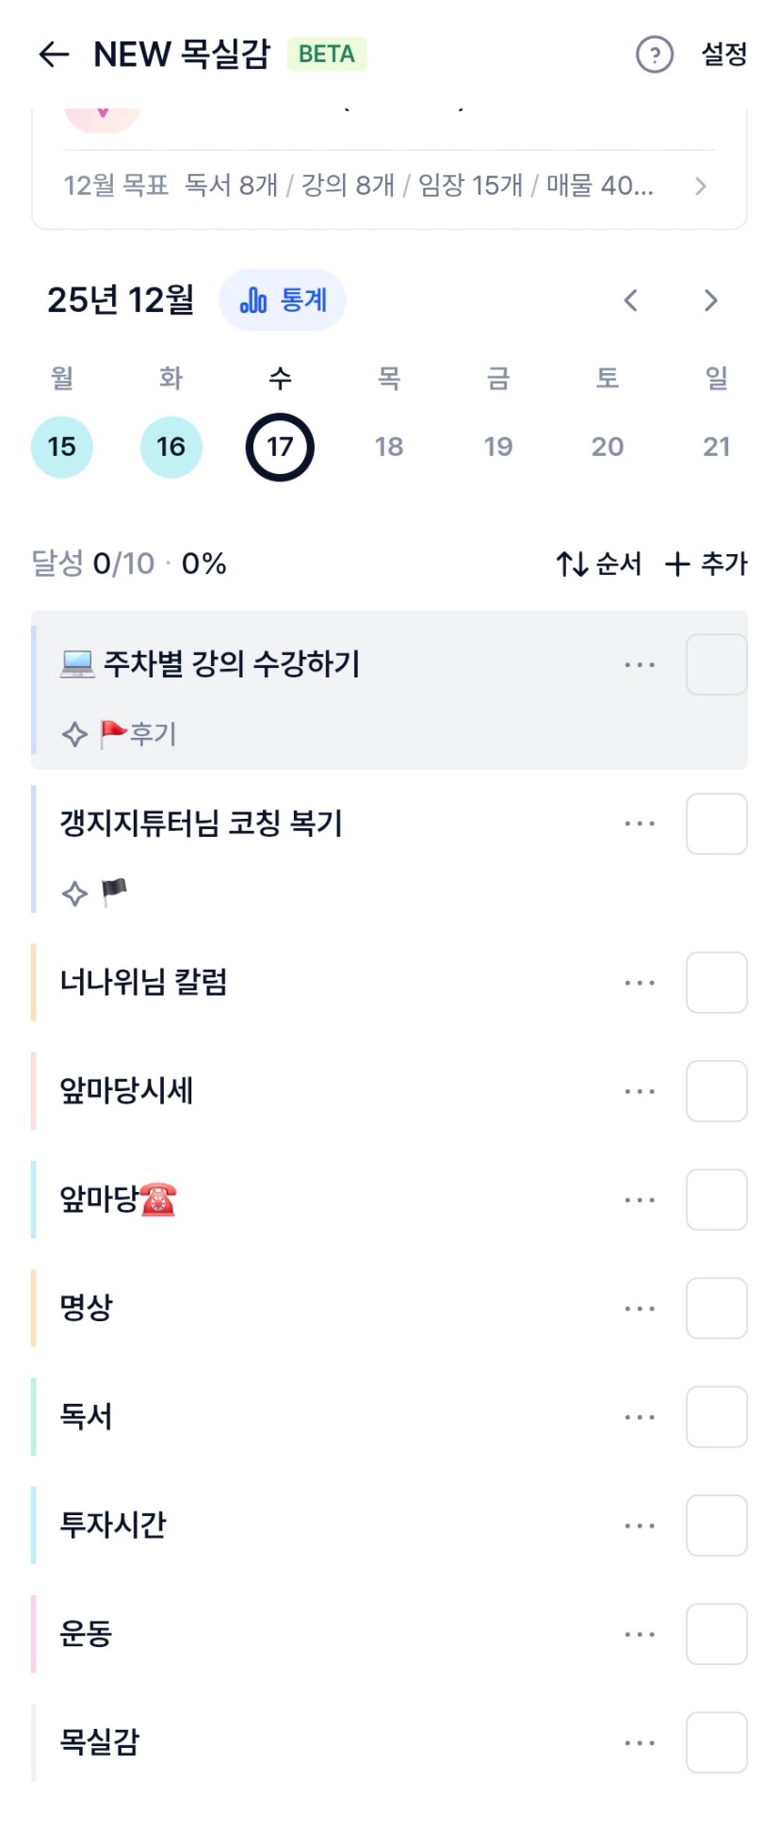The image size is (779, 1828).
Task: Check the 앞마당시세 checkbox
Action: (716, 1091)
